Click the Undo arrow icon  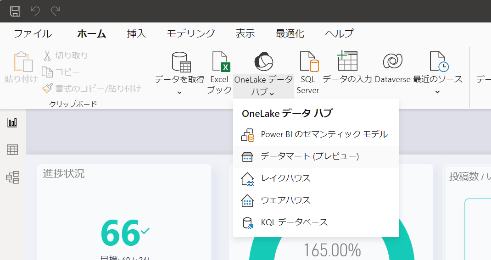point(35,11)
